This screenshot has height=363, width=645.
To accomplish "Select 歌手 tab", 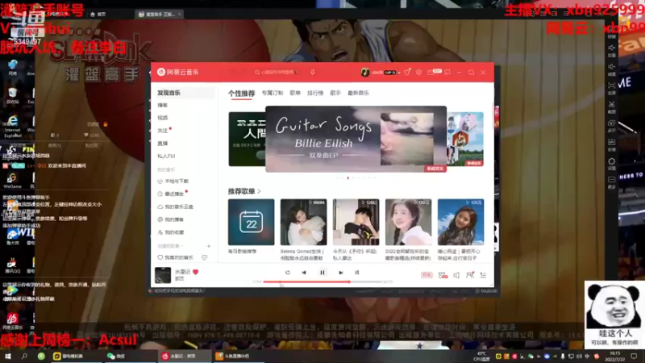I will (335, 93).
